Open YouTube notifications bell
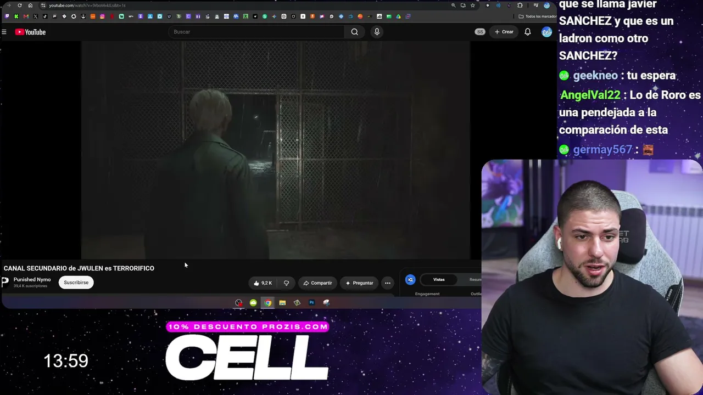 coord(527,32)
